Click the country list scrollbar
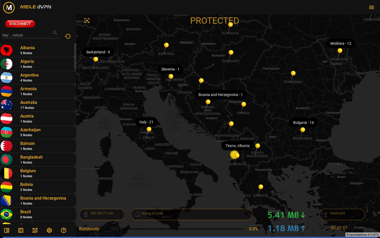The height and width of the screenshot is (238, 380). coord(75,56)
